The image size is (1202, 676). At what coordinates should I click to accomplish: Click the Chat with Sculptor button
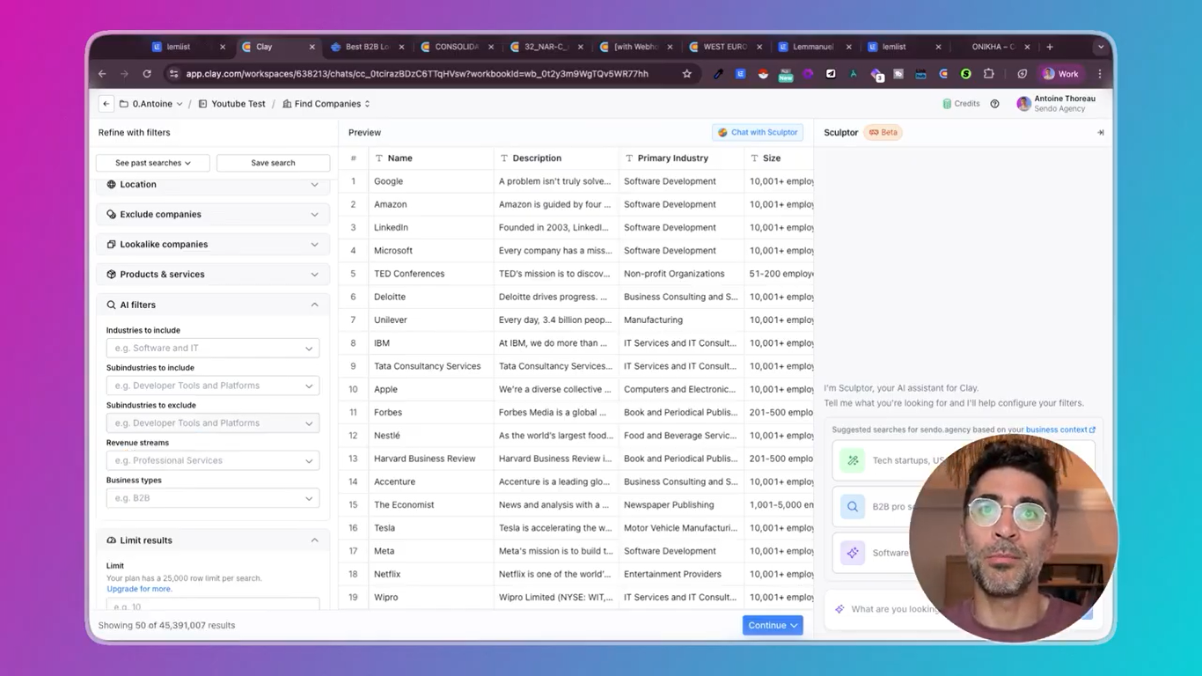coord(758,132)
